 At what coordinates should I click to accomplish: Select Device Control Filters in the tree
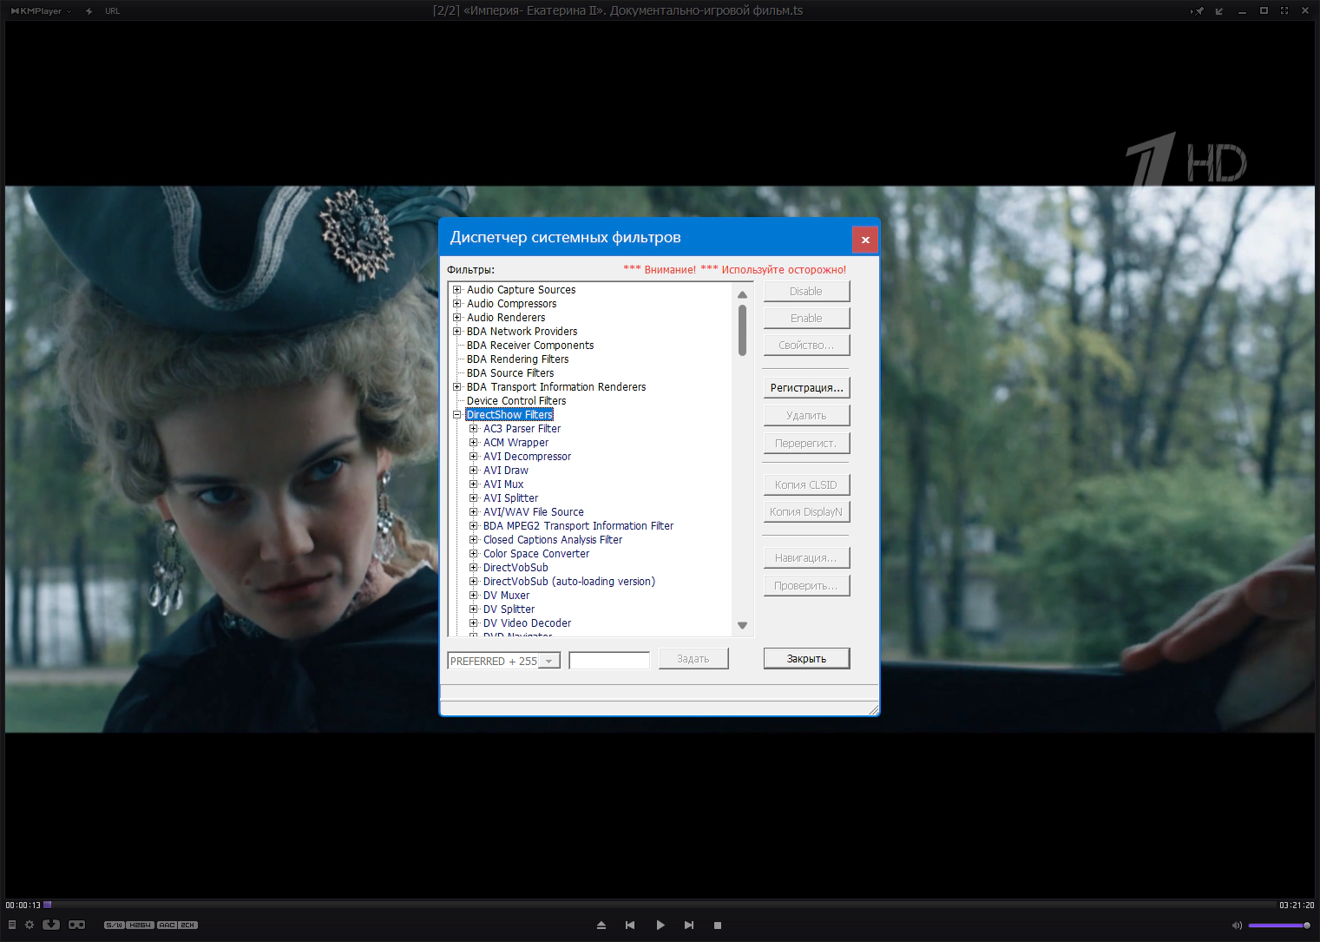[x=516, y=401]
